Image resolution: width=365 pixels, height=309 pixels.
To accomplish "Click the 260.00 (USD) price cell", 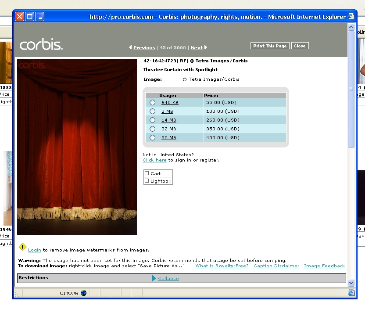I will point(245,120).
